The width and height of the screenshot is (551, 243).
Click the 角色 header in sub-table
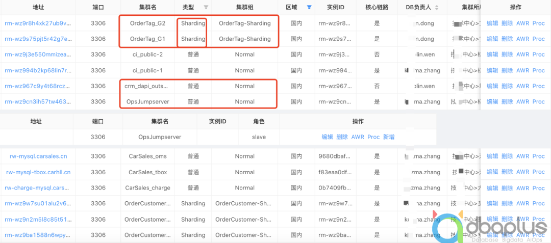pos(259,121)
